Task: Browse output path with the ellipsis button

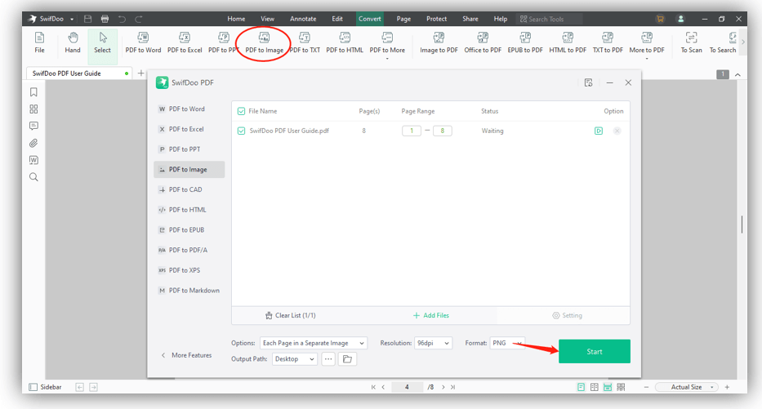Action: (x=328, y=359)
